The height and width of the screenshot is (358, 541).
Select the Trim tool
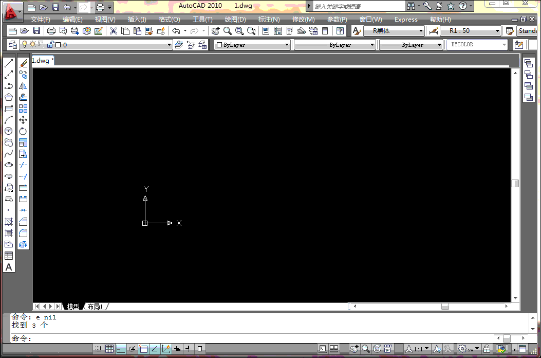[x=23, y=165]
